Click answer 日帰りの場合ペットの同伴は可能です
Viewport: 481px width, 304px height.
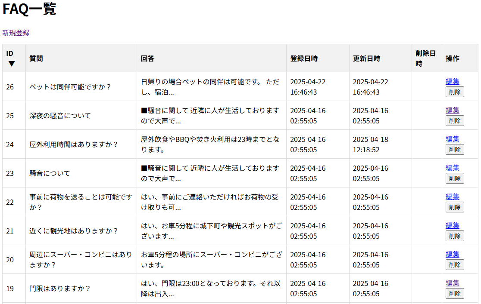tap(210, 87)
